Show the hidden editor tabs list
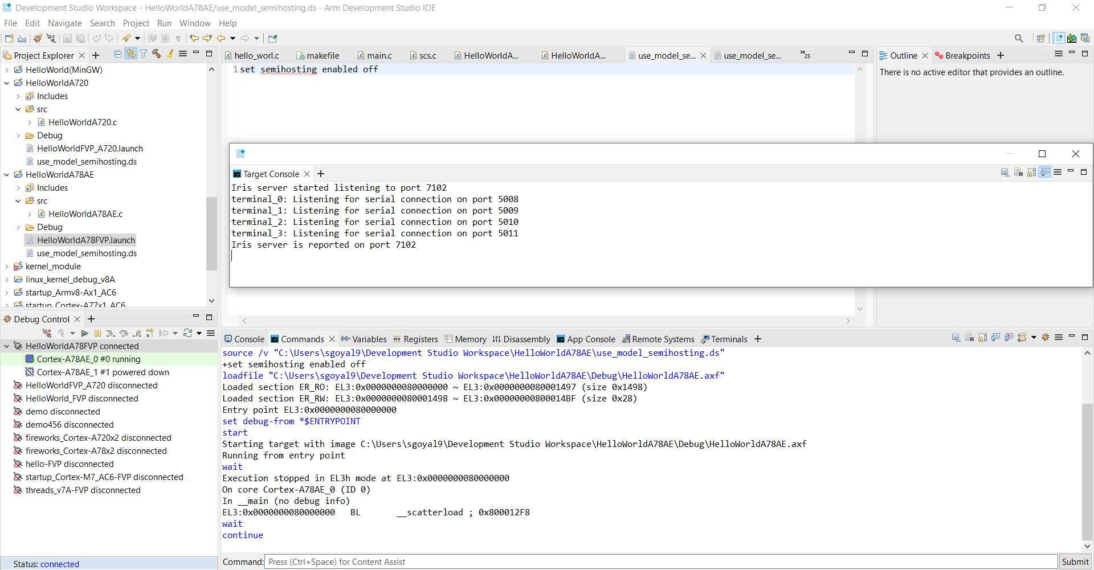The height and width of the screenshot is (570, 1094). pyautogui.click(x=805, y=55)
